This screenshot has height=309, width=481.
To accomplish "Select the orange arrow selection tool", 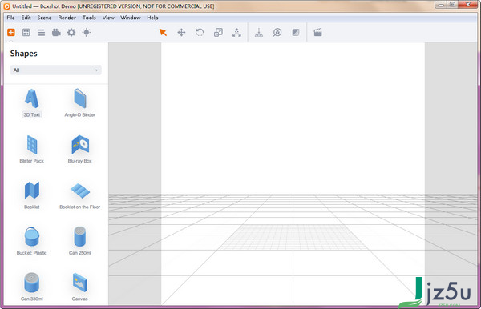I will 163,32.
